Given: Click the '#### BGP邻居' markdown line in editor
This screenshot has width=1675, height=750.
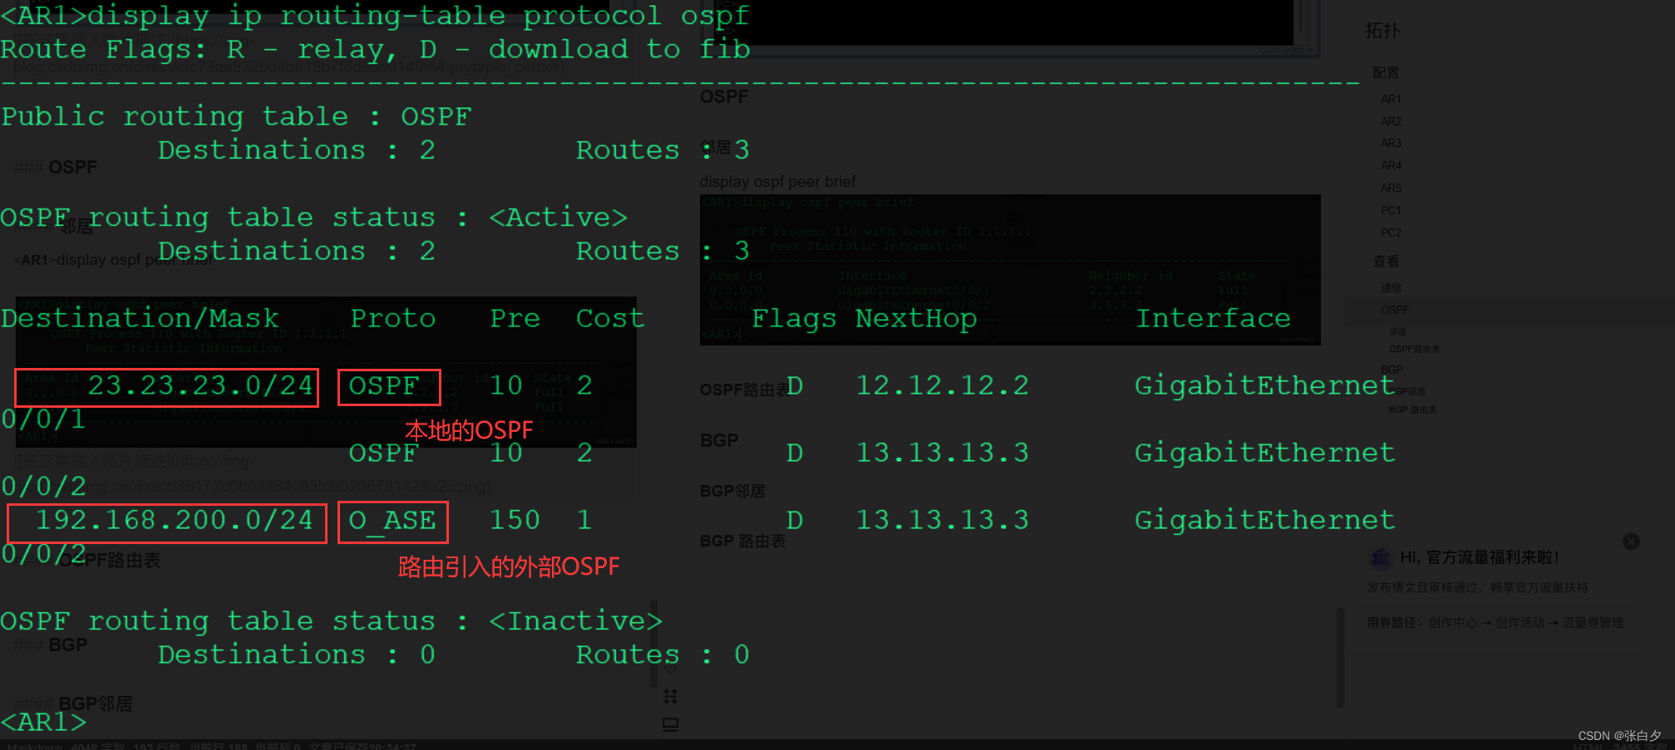Looking at the screenshot, I should (73, 704).
